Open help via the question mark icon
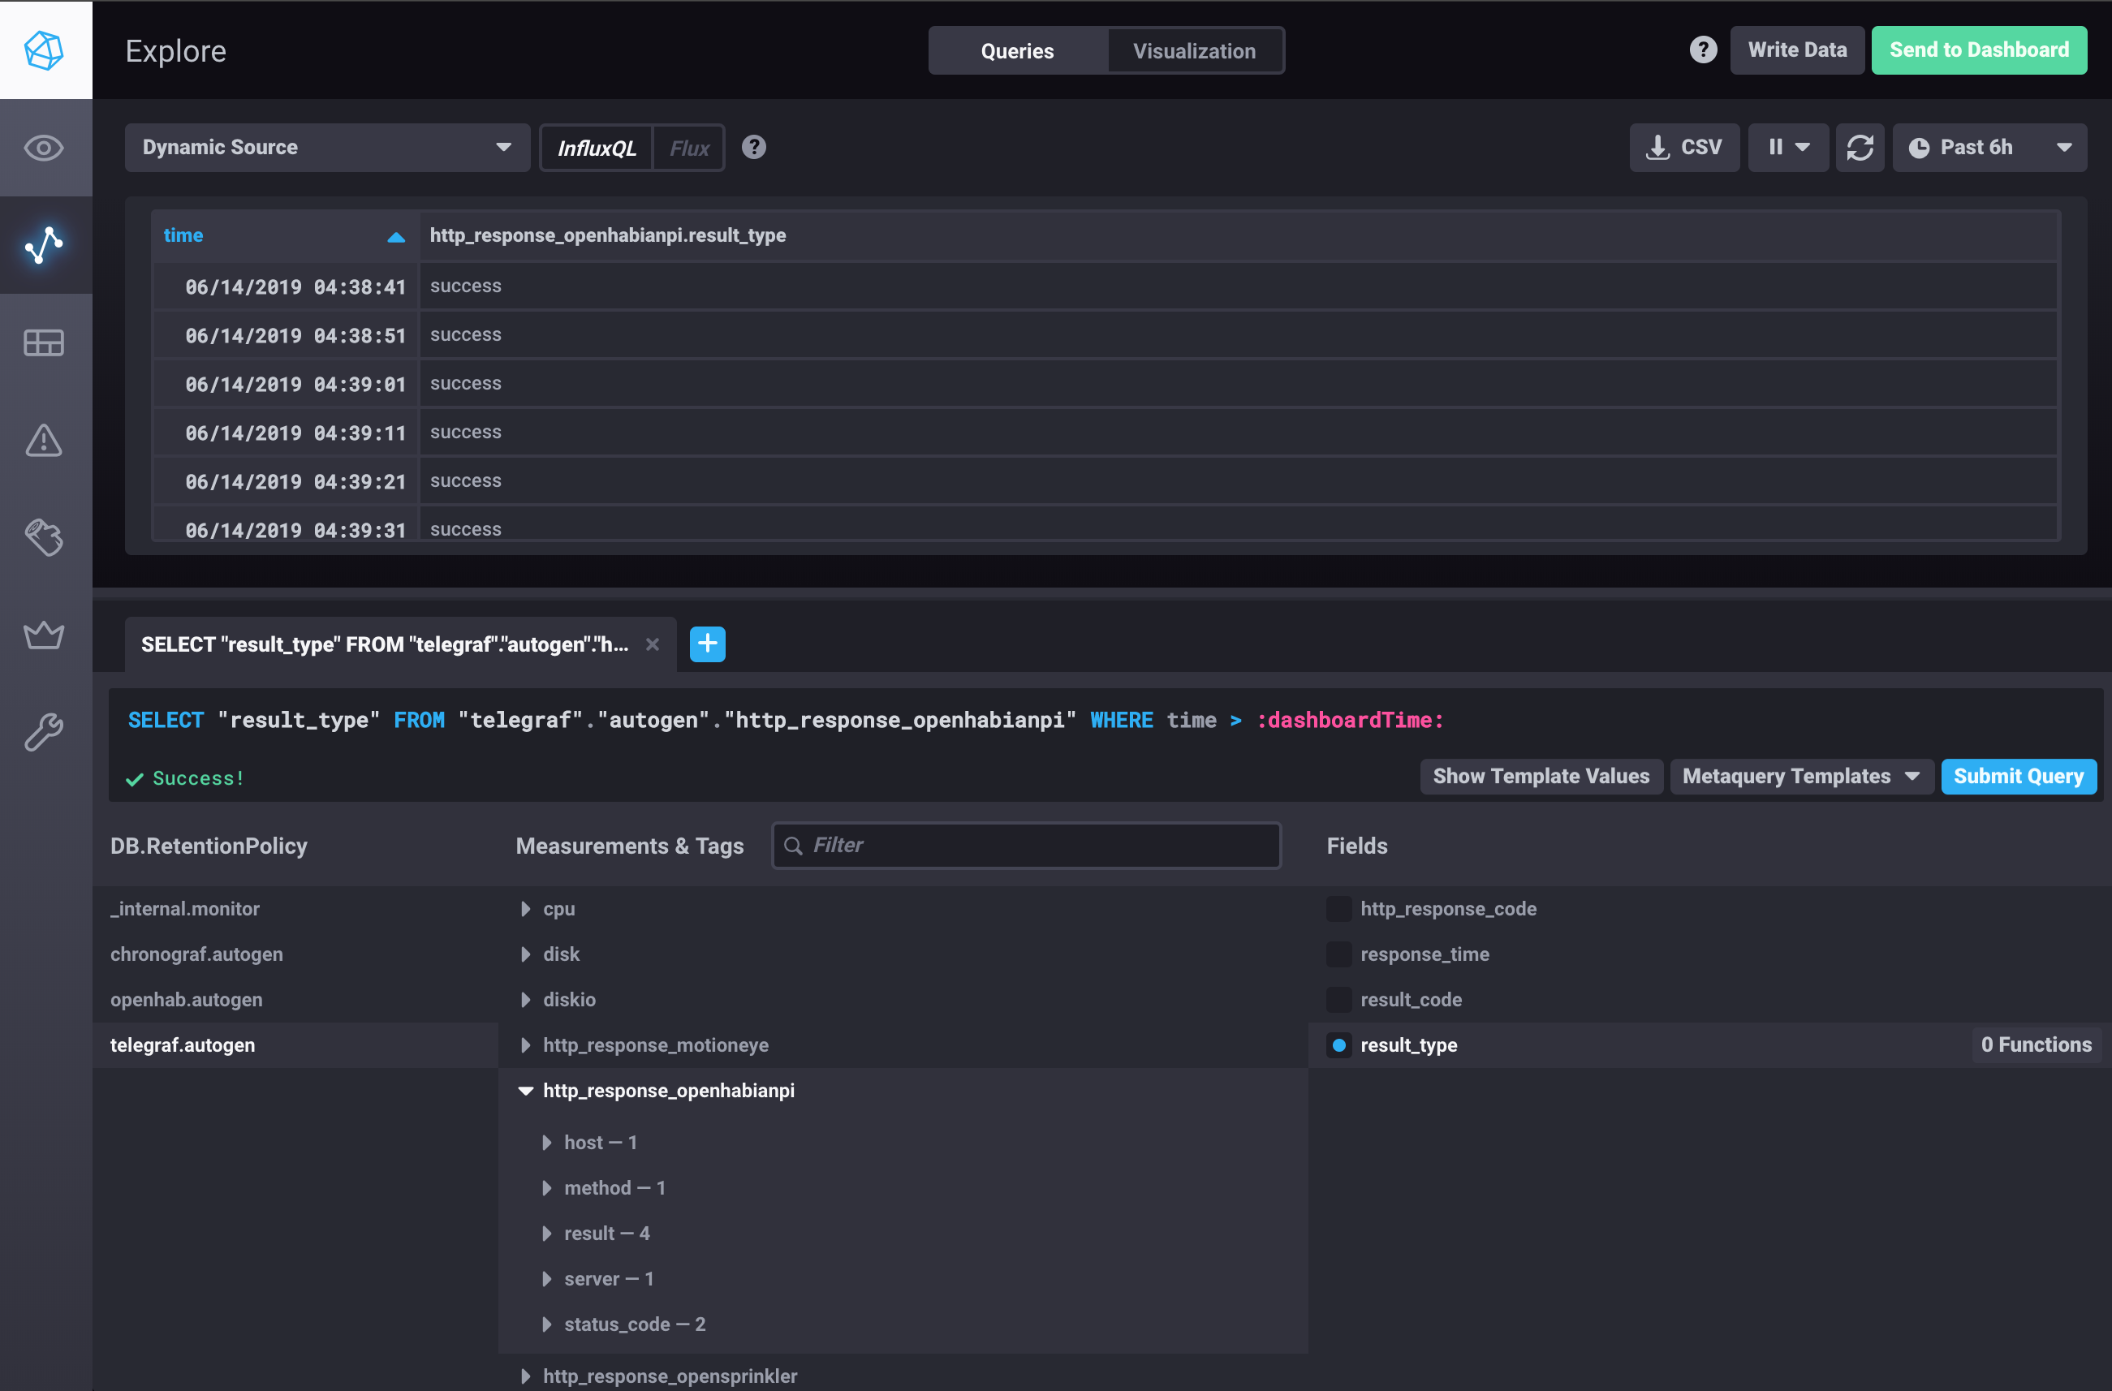The image size is (2112, 1391). coord(1703,50)
